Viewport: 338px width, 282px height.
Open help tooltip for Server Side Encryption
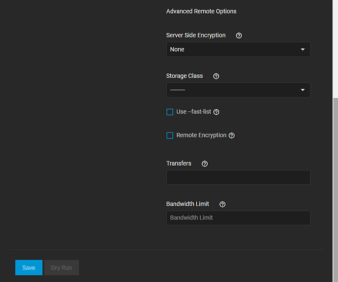tap(239, 35)
